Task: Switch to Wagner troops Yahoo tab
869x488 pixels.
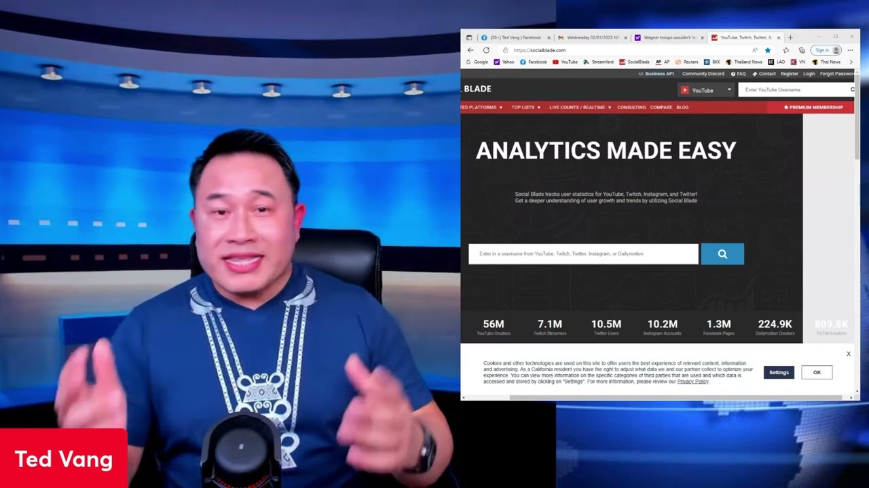Action: [669, 38]
